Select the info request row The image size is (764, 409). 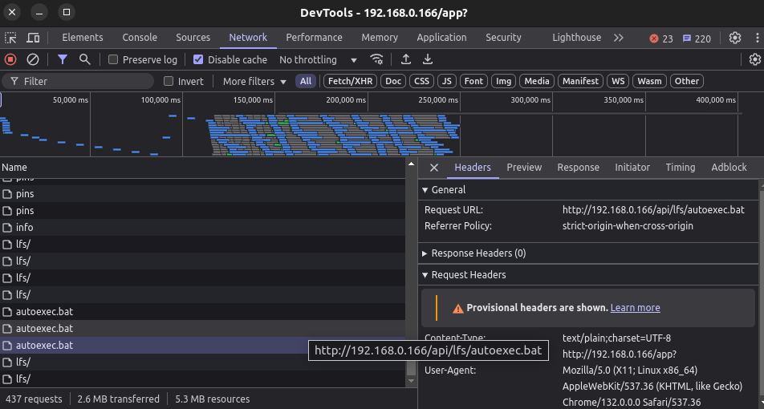pos(203,228)
